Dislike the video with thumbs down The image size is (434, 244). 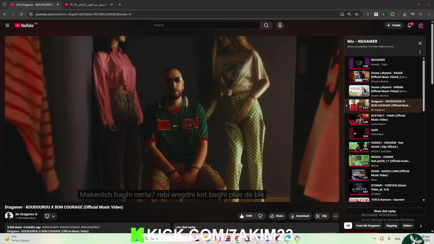[x=260, y=216]
